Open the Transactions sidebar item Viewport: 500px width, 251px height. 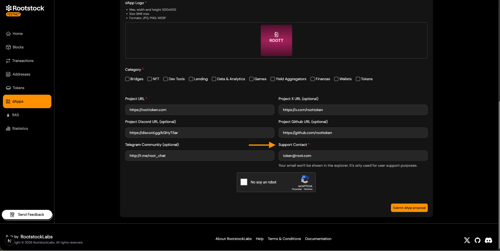click(23, 61)
